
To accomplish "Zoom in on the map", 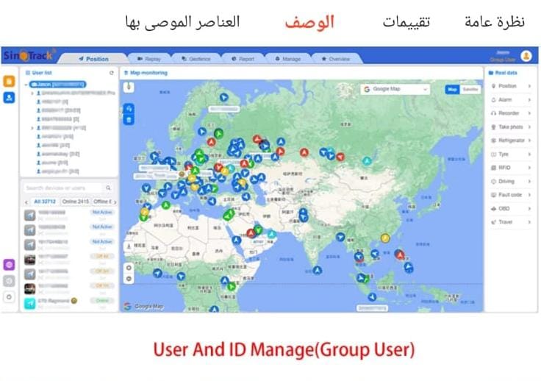I will (x=129, y=268).
